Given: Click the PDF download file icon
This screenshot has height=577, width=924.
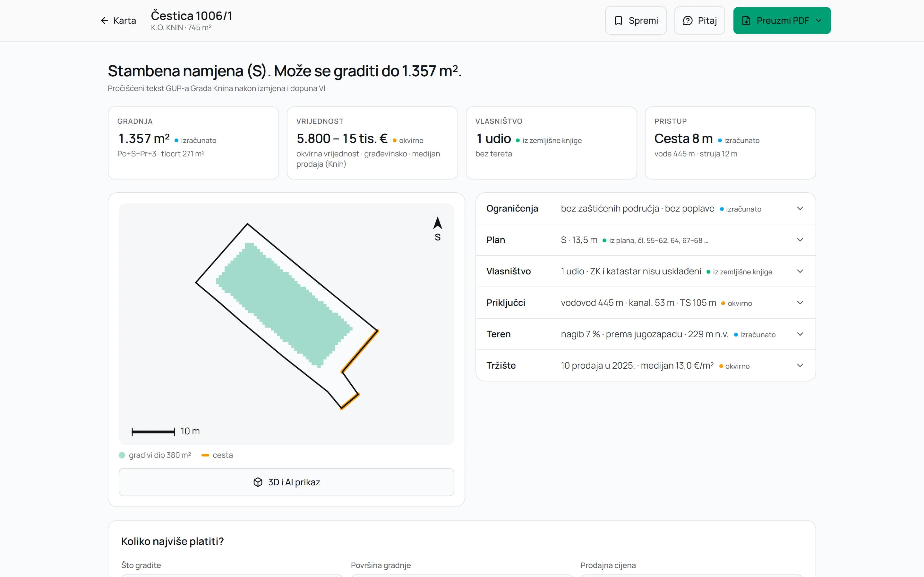Looking at the screenshot, I should click(x=746, y=21).
